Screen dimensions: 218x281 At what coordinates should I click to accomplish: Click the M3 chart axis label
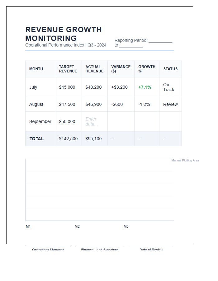126,227
